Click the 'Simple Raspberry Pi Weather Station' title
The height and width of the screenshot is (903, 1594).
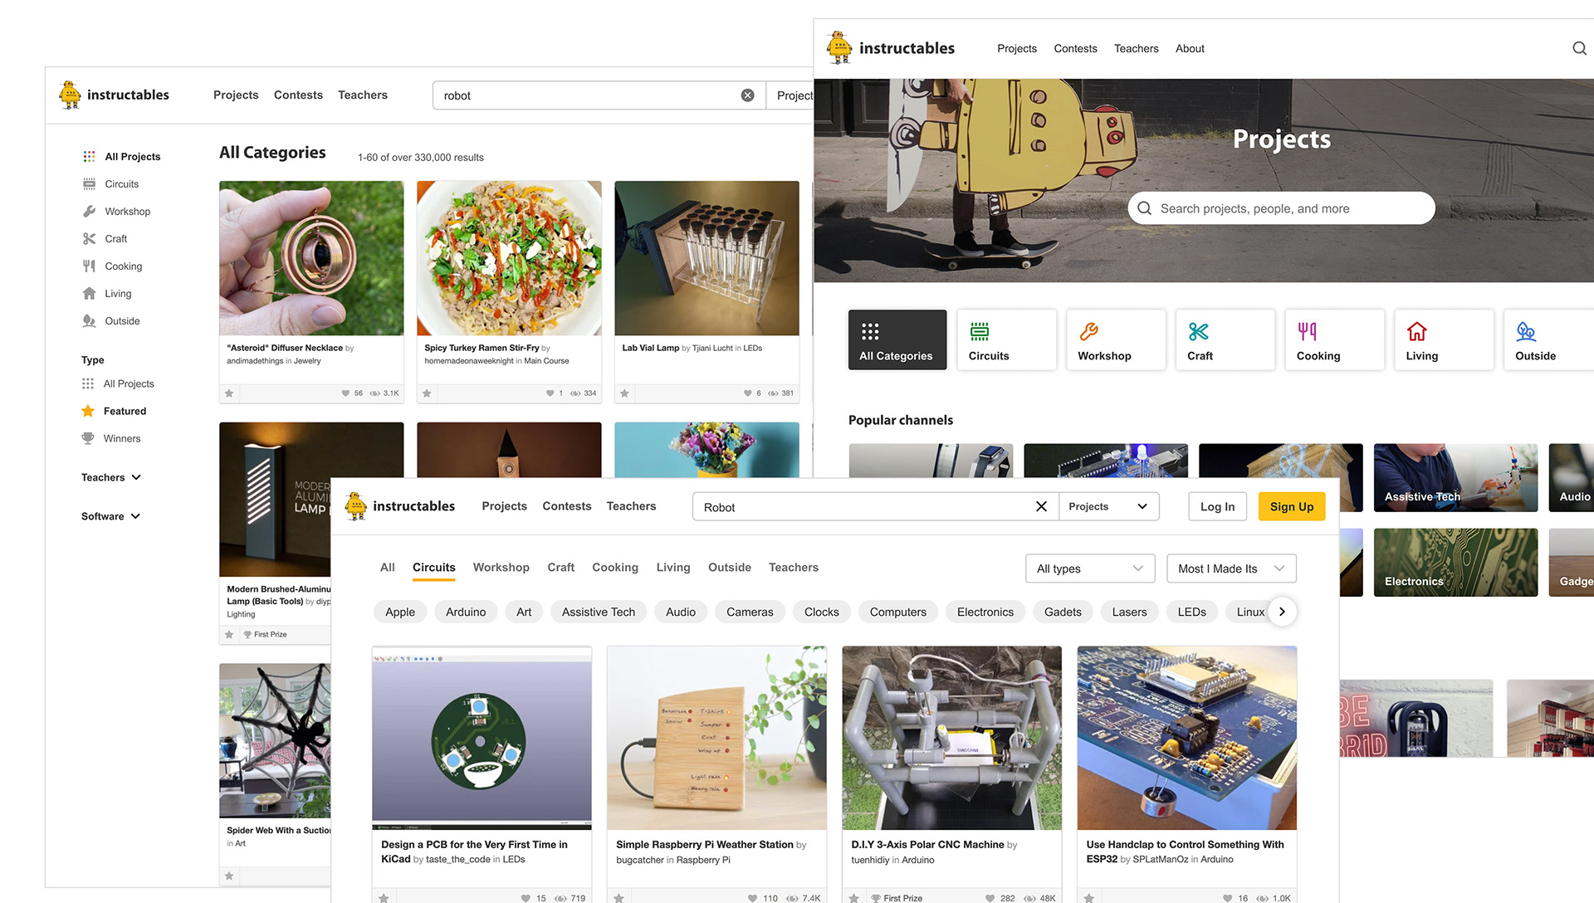click(704, 844)
